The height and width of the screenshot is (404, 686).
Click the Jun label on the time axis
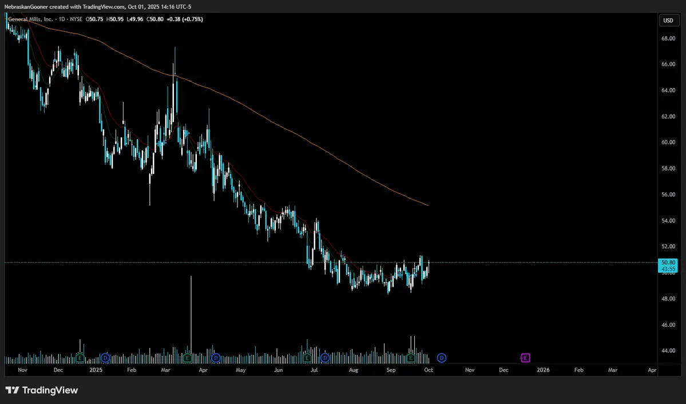(x=278, y=370)
